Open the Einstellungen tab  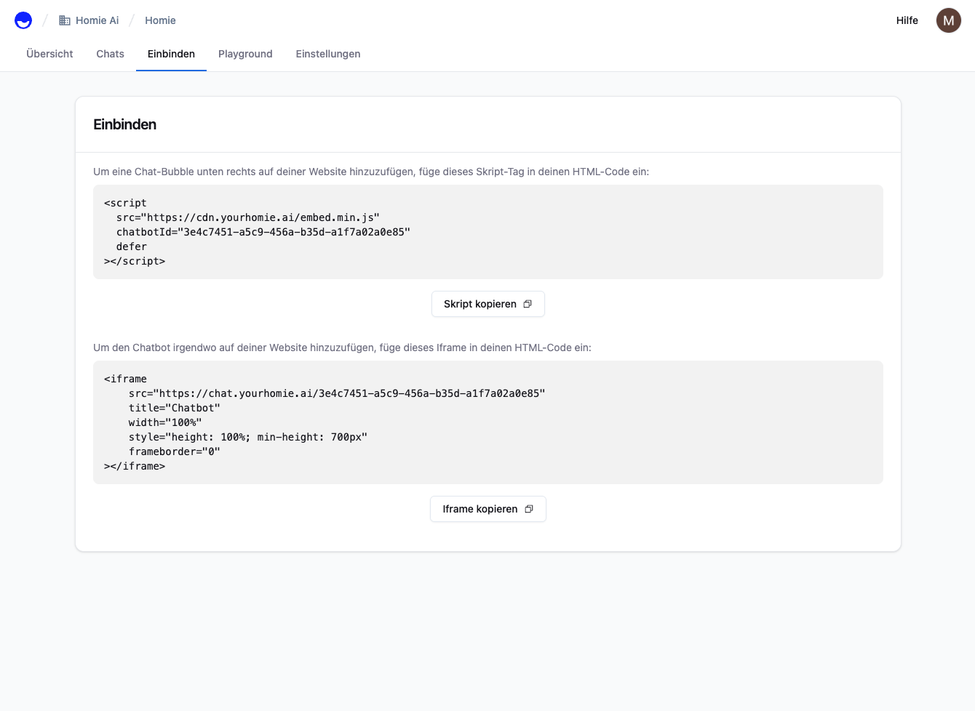click(328, 54)
